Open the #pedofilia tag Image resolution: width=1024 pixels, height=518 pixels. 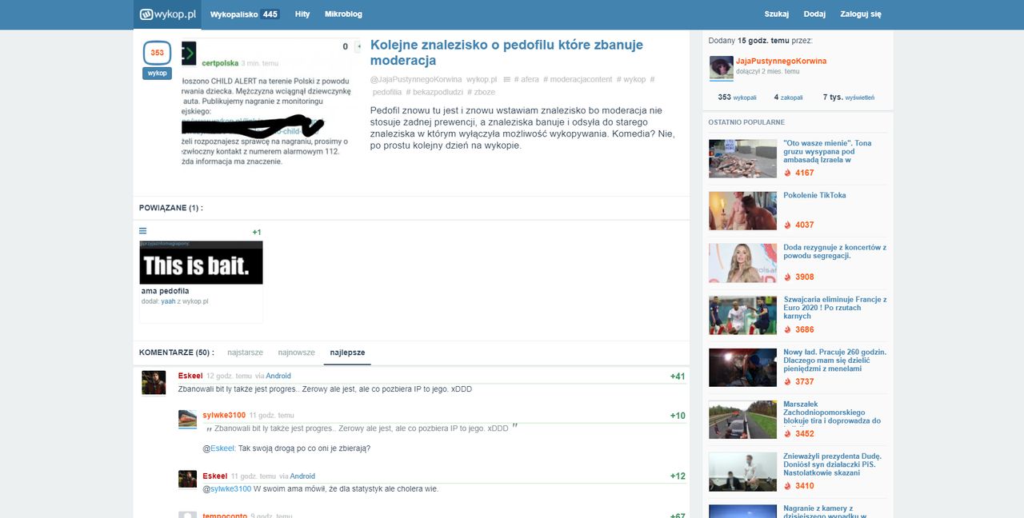(386, 93)
